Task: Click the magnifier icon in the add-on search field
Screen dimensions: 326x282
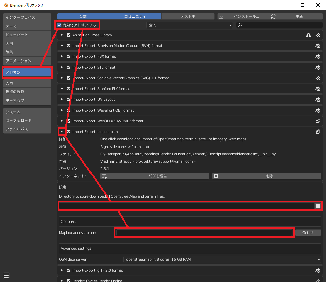Action: coord(240,25)
